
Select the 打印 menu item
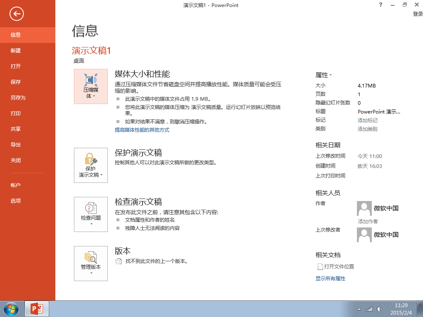(28, 113)
